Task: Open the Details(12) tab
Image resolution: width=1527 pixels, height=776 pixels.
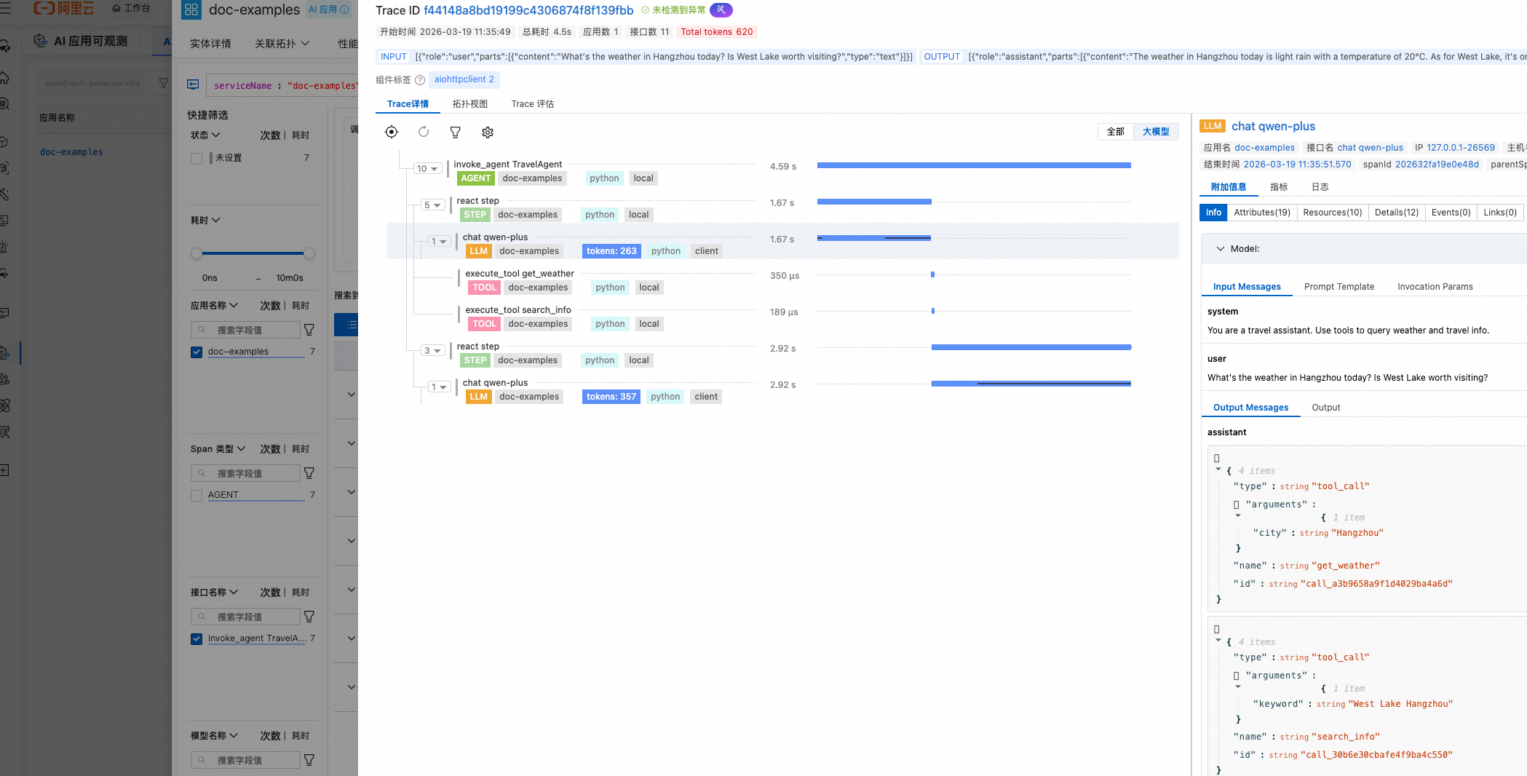Action: [1397, 213]
